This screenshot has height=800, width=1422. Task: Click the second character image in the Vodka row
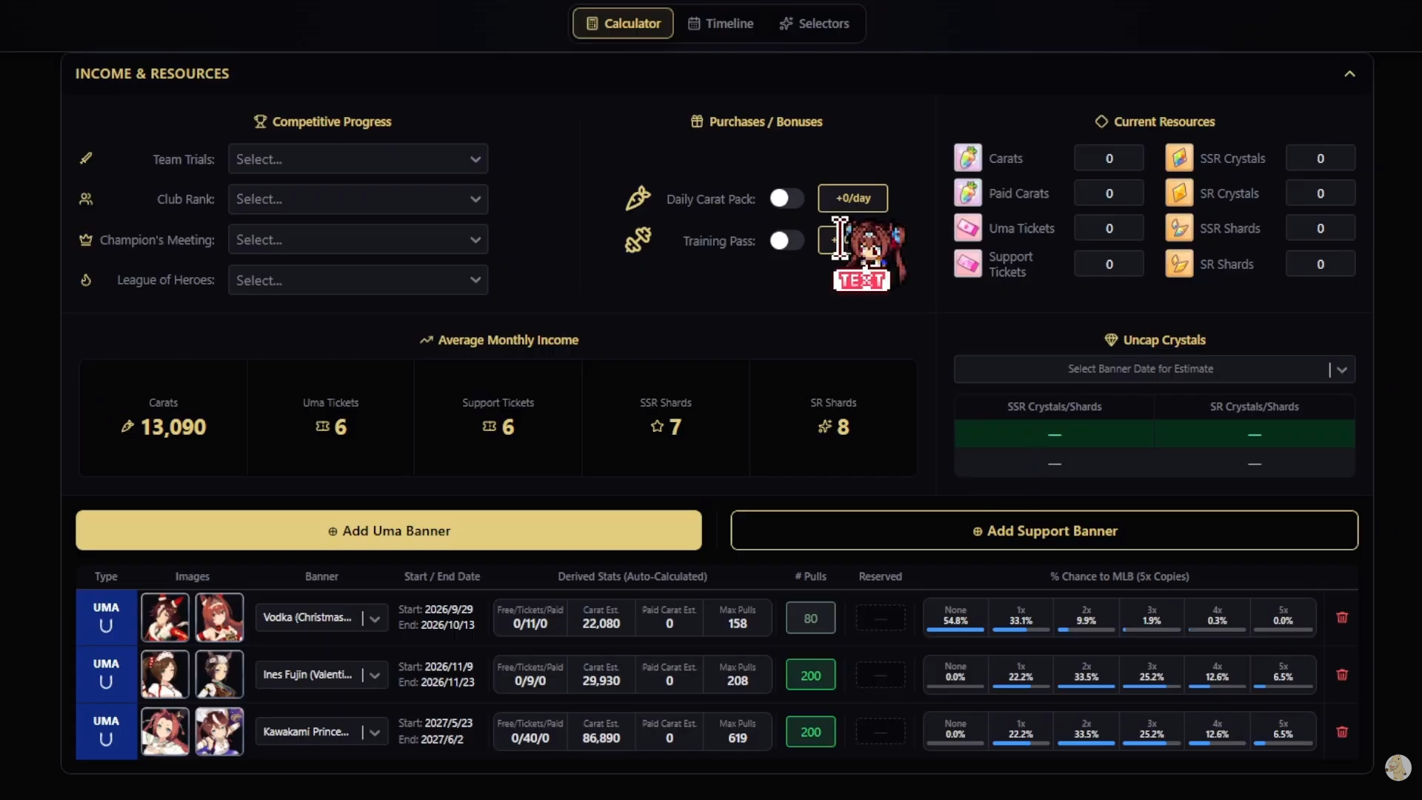tap(219, 617)
